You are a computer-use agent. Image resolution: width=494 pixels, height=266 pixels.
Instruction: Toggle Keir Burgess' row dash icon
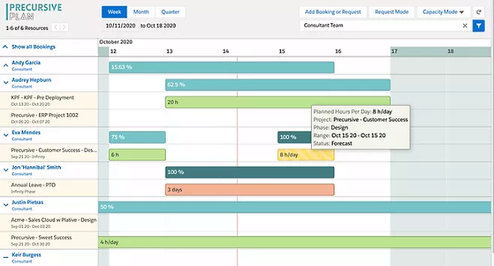point(5,258)
